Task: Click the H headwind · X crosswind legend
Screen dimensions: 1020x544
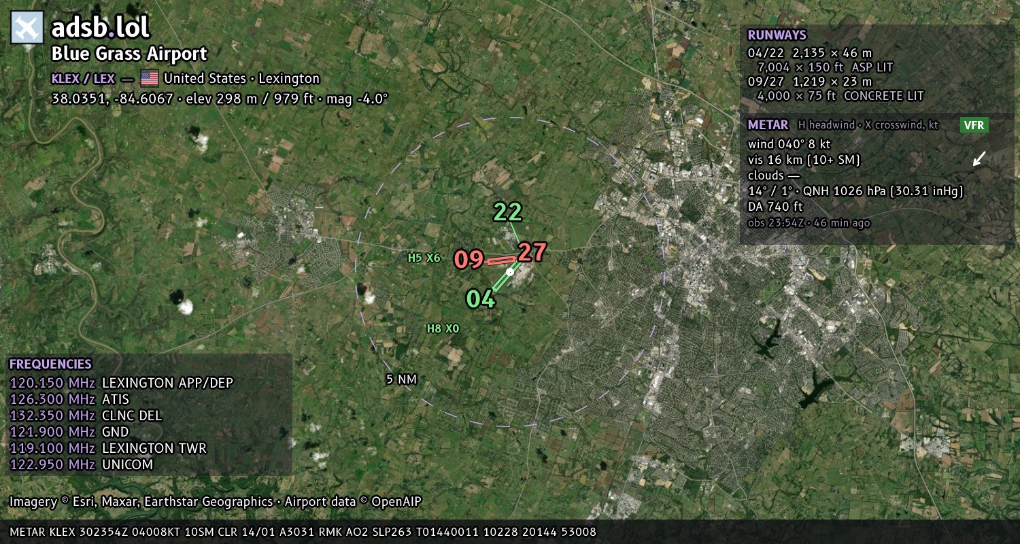Action: (x=867, y=125)
